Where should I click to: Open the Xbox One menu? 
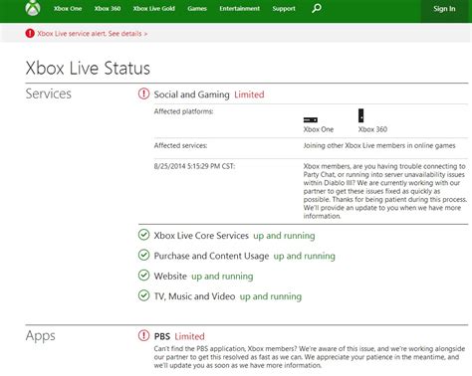(68, 9)
